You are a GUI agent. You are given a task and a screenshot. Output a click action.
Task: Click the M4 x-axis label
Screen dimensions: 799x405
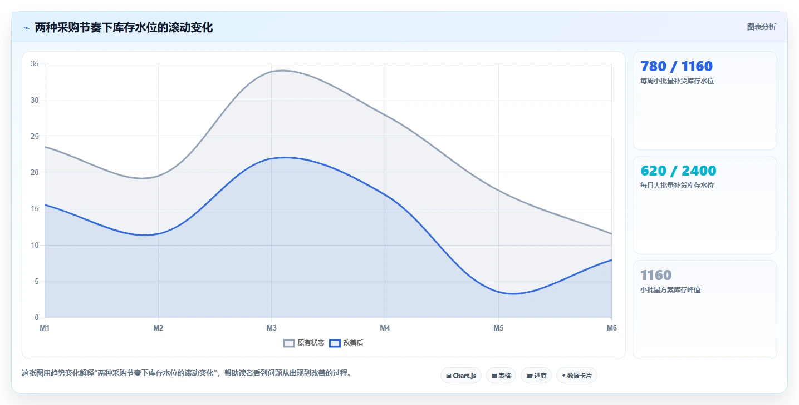point(385,328)
